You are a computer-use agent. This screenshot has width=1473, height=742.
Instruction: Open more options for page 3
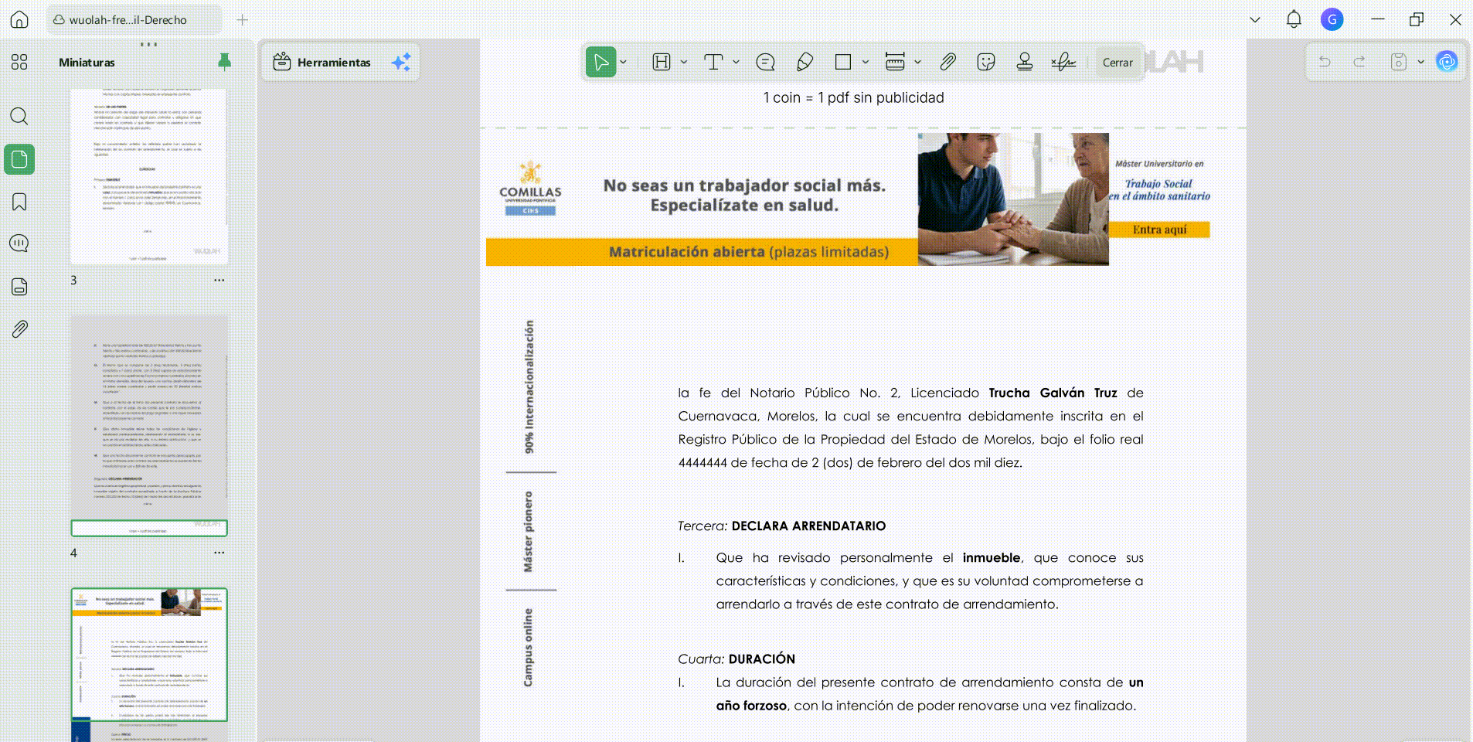coord(219,280)
